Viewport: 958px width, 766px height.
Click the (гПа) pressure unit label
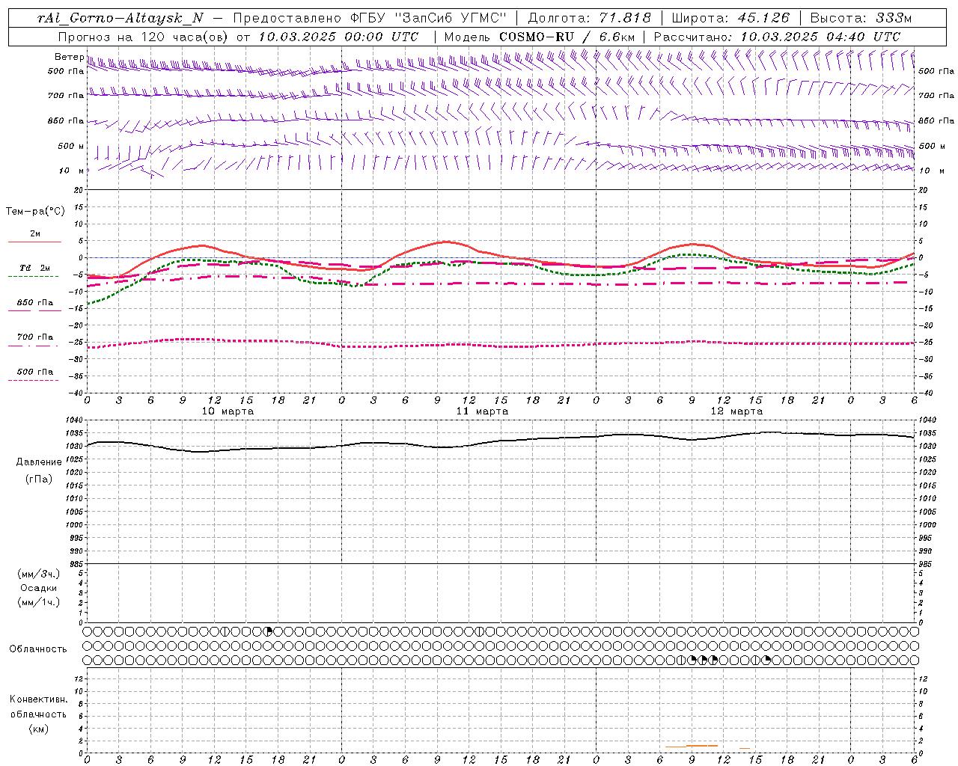(x=39, y=479)
